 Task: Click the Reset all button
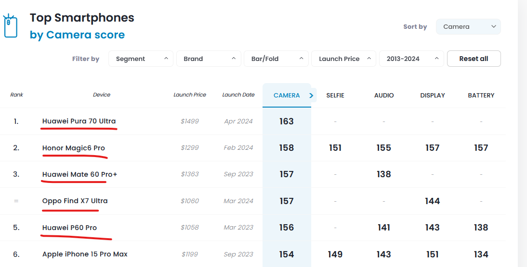point(474,59)
